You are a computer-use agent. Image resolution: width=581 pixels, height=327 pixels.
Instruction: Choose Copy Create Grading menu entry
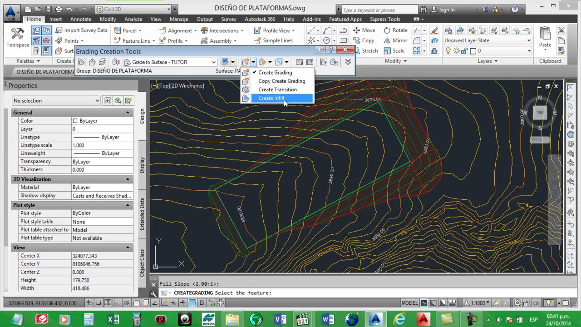277,81
